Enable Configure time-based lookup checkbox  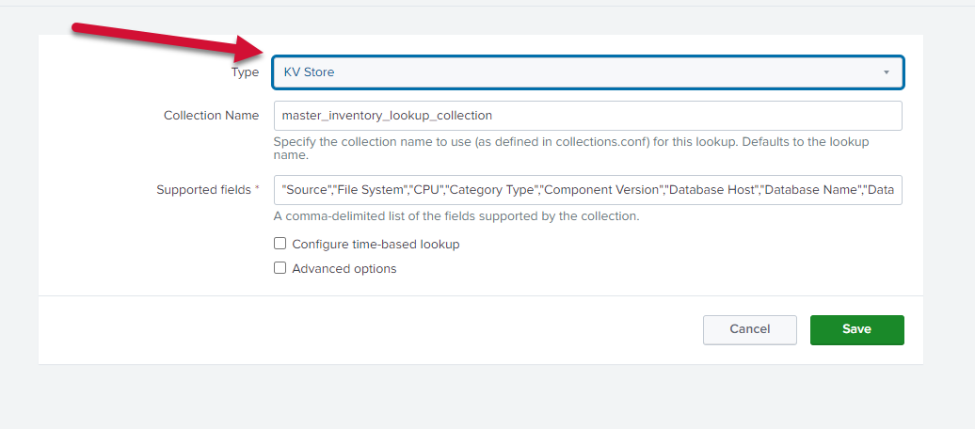click(x=280, y=244)
